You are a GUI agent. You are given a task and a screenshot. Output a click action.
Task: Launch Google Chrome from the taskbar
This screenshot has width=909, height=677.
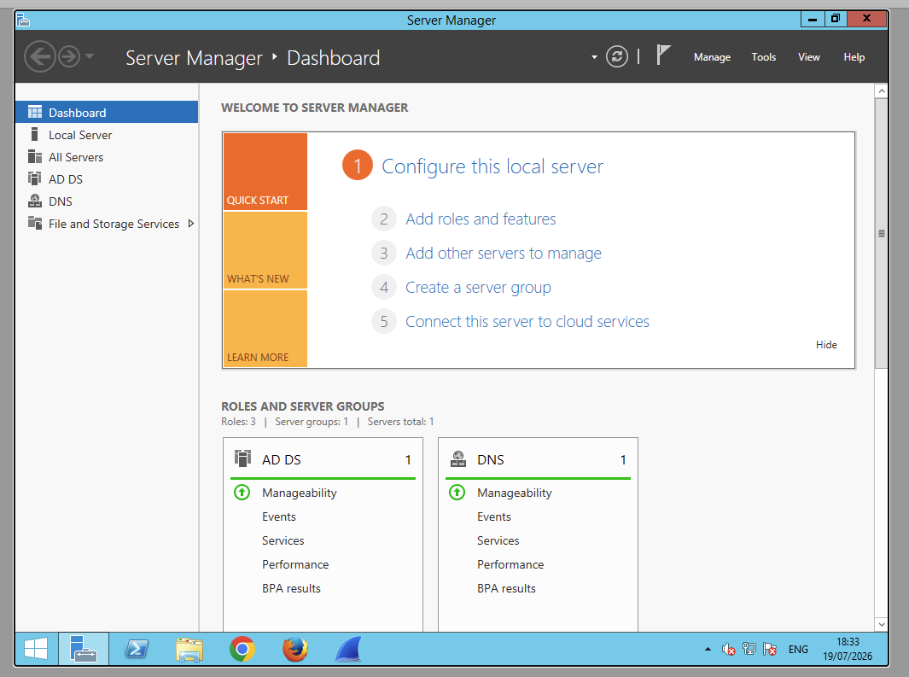coord(242,649)
